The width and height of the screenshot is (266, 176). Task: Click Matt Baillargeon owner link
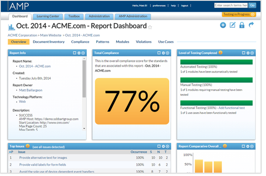[x=30, y=90]
